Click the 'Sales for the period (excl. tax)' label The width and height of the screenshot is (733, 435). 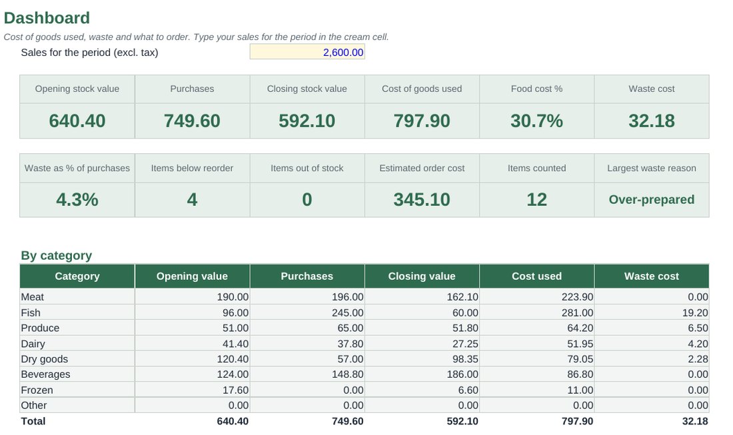(x=89, y=53)
